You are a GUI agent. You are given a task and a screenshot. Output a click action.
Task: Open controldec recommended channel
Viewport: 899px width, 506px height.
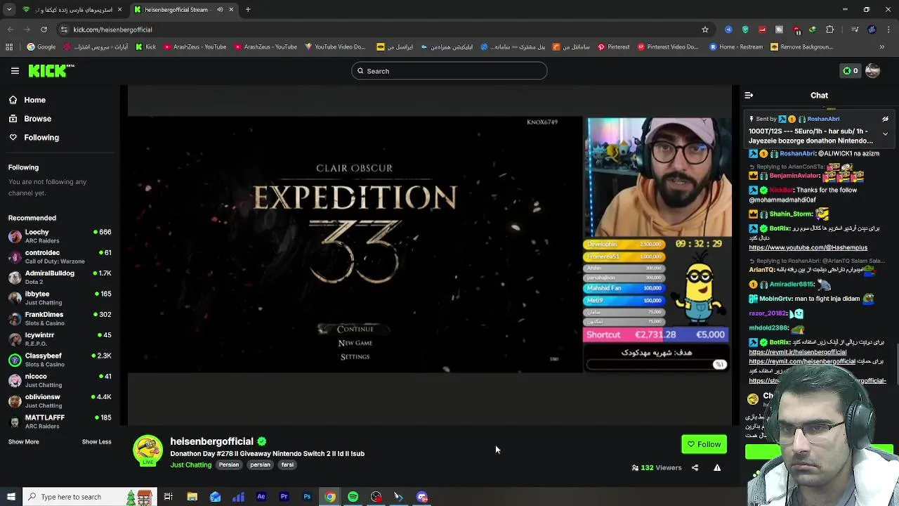(x=60, y=257)
